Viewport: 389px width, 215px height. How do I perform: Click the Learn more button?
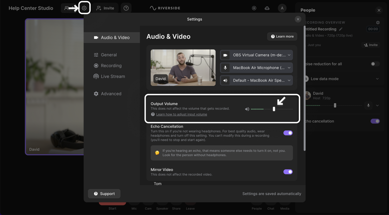coord(282,36)
